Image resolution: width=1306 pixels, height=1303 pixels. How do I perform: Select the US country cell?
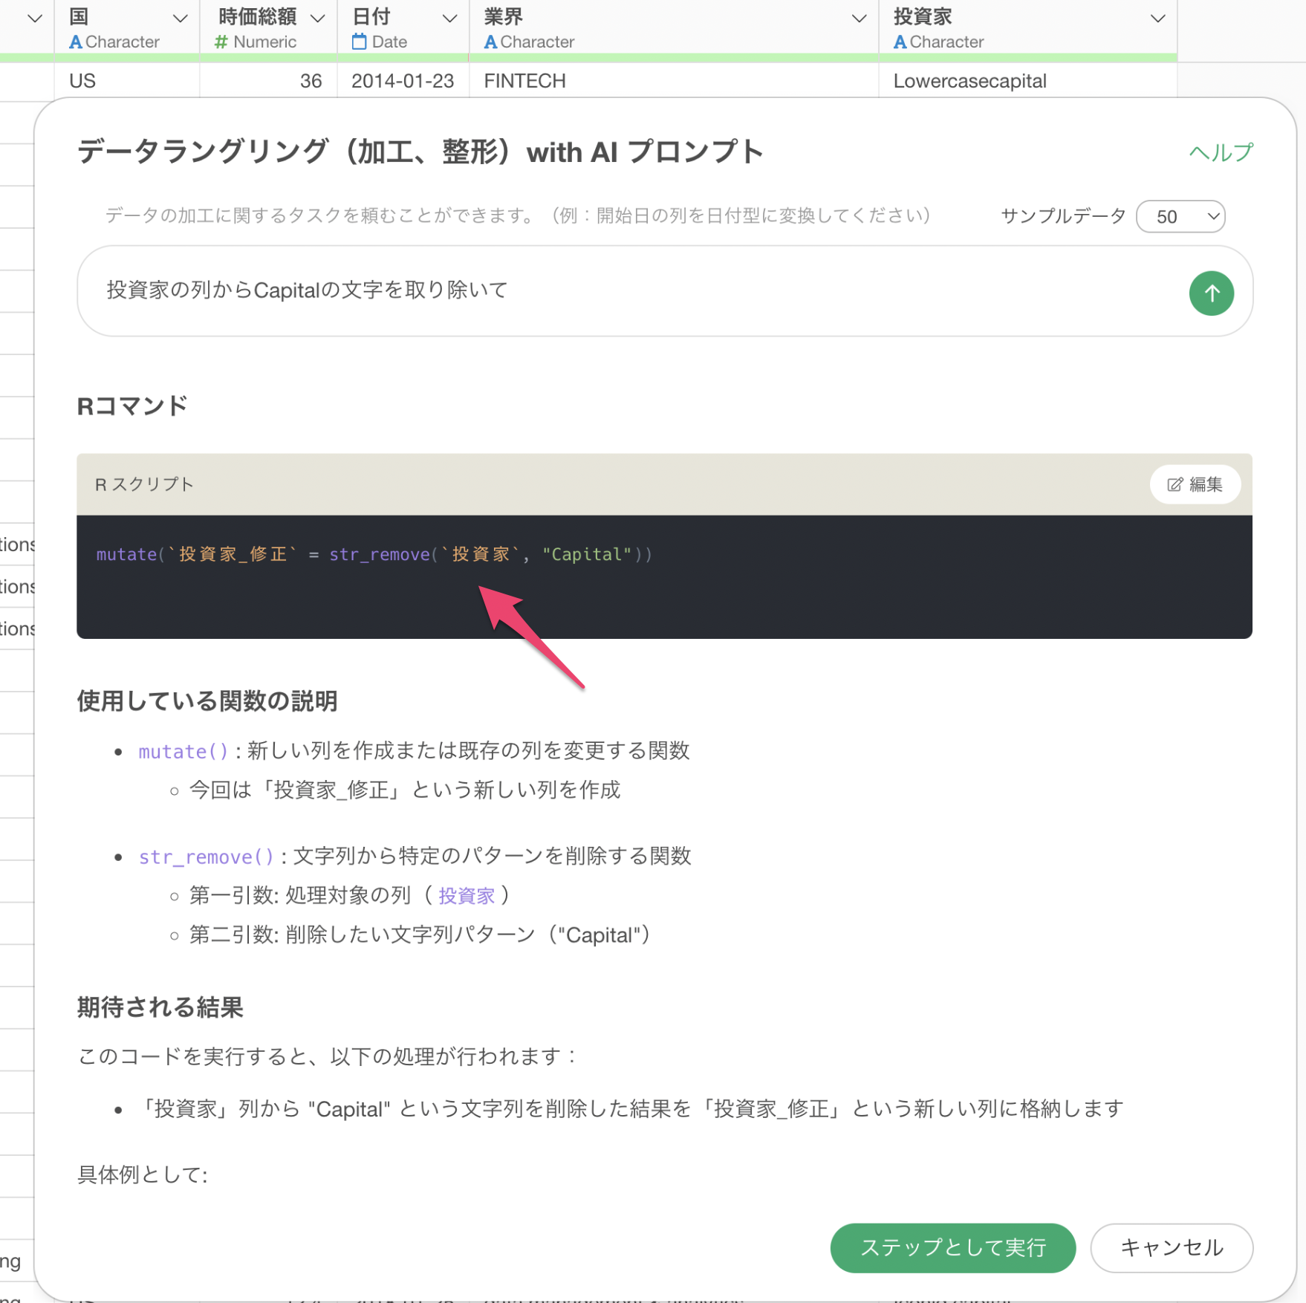126,80
